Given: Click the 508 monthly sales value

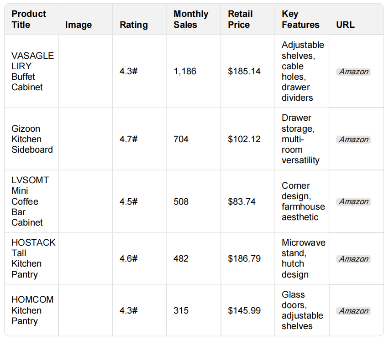Looking at the screenshot, I should point(181,201).
